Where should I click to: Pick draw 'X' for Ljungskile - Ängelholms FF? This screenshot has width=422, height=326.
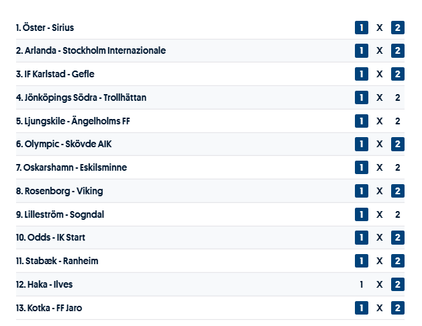[380, 121]
